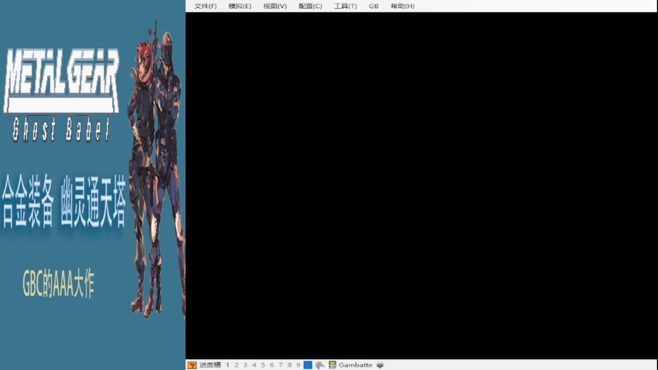The image size is (658, 370).
Task: Select save state slot 5
Action: click(x=263, y=365)
